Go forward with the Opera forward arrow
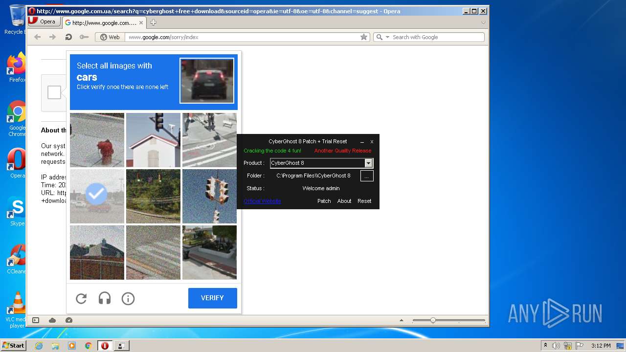 (x=53, y=37)
